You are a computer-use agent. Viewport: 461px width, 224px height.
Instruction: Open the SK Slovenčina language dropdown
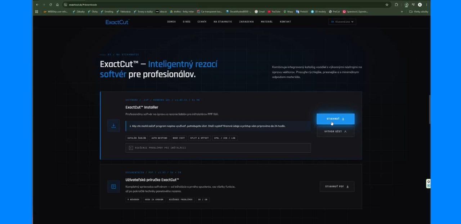[x=342, y=22]
